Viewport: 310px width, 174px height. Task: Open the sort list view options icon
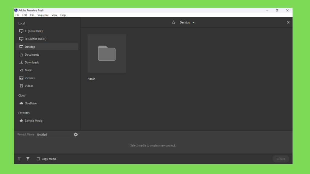19,159
